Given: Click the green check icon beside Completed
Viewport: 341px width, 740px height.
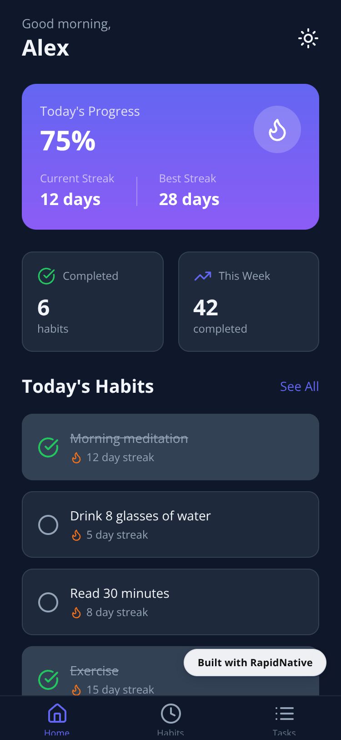Looking at the screenshot, I should pyautogui.click(x=46, y=276).
